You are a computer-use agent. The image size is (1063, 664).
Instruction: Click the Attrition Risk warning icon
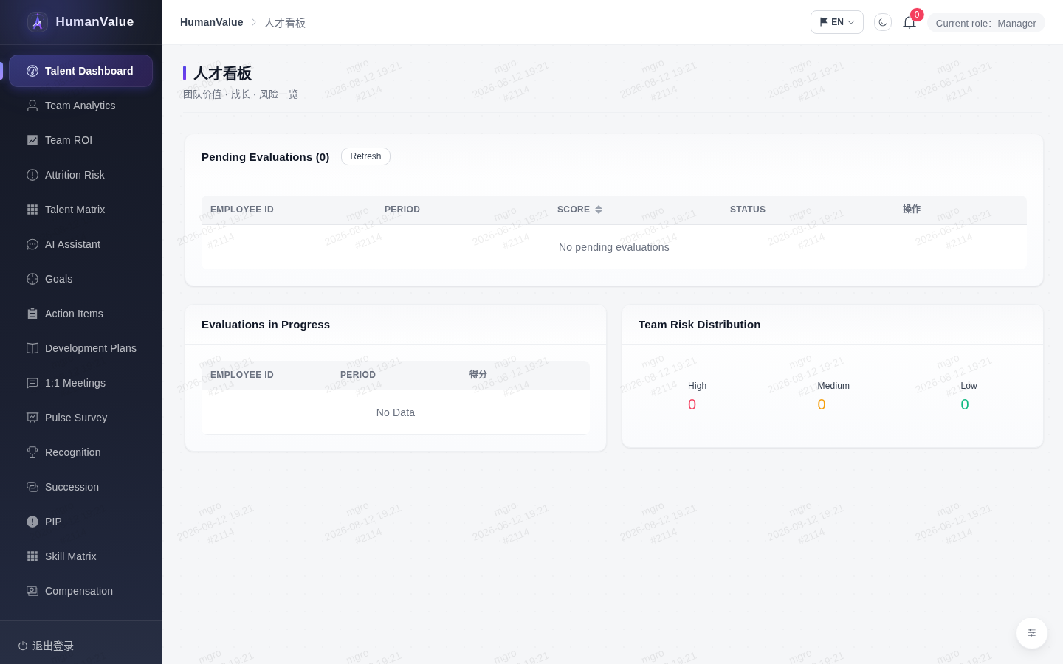(32, 175)
